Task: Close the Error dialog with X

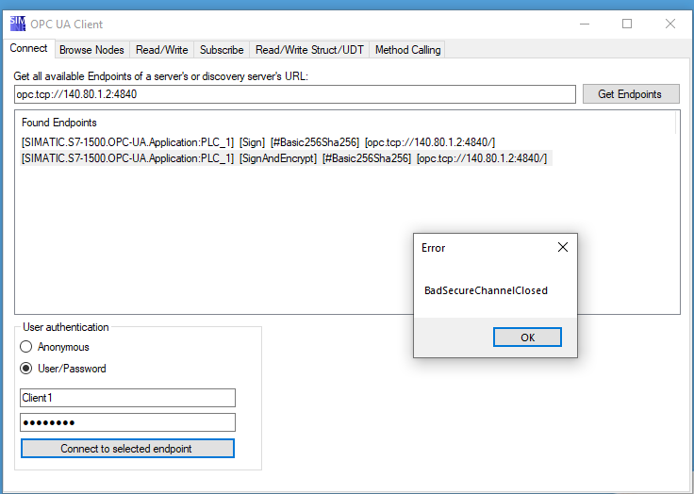Action: [x=563, y=247]
